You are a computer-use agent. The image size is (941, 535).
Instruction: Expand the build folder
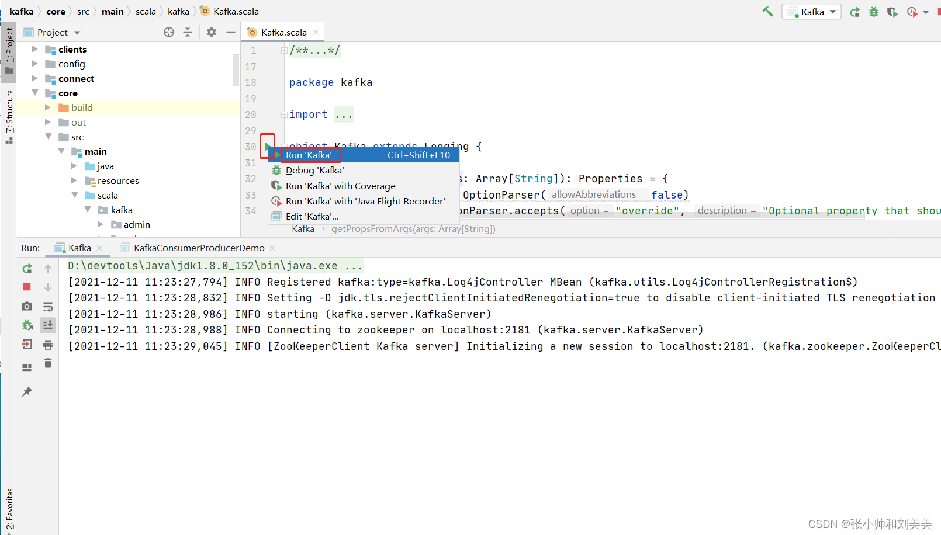point(48,107)
